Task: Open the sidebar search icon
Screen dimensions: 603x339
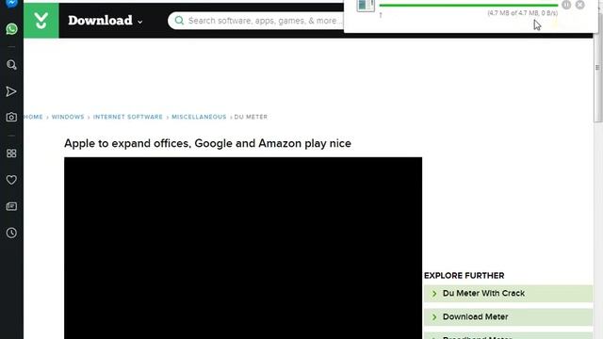Action: coord(11,65)
